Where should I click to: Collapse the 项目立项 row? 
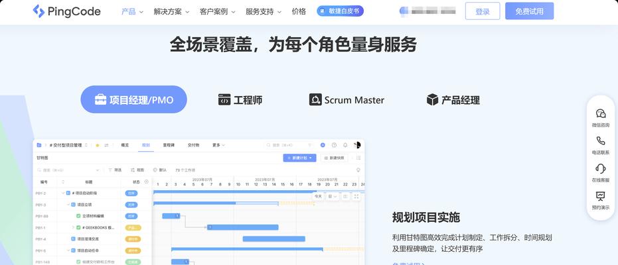68,205
